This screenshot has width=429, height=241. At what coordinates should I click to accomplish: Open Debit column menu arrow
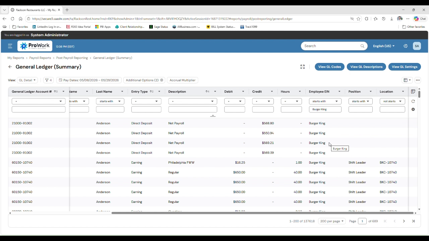point(244,91)
